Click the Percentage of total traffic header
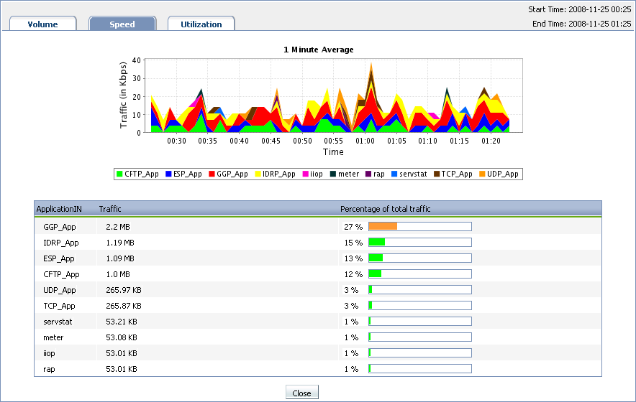Image resolution: width=636 pixels, height=402 pixels. click(385, 209)
